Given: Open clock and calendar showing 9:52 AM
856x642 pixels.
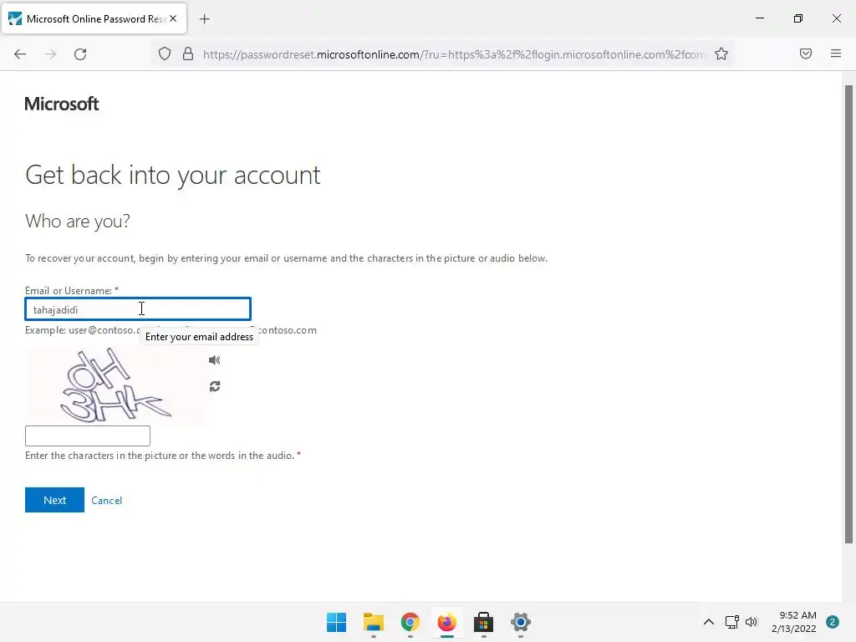Looking at the screenshot, I should point(794,622).
